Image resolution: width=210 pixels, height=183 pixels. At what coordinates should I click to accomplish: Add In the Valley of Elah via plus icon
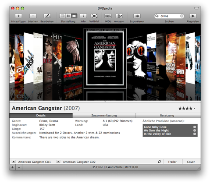tap(195, 134)
